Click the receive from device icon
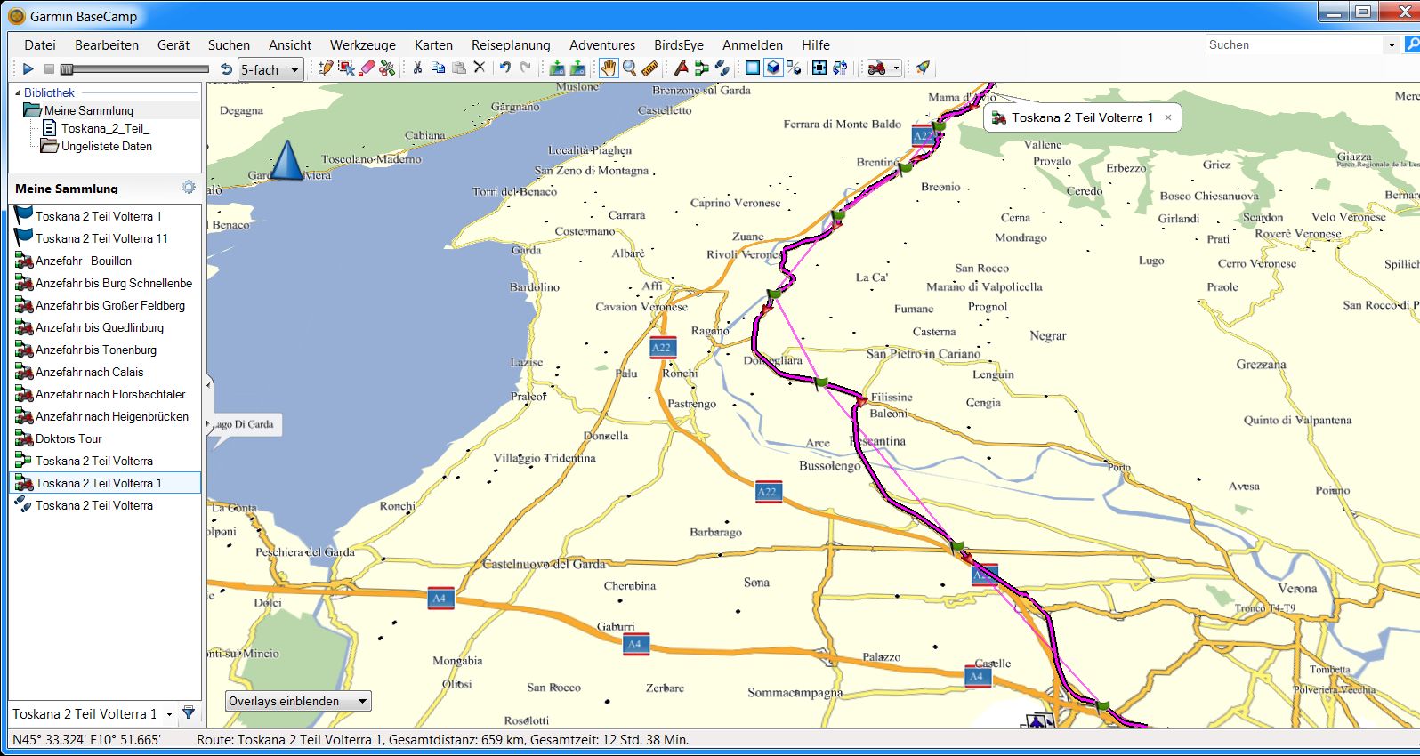 (557, 68)
